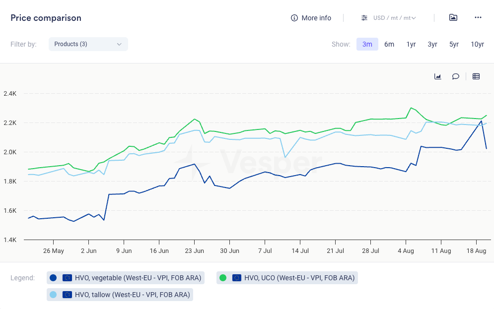Show the 1yr time range
494x309 pixels.
tap(411, 44)
